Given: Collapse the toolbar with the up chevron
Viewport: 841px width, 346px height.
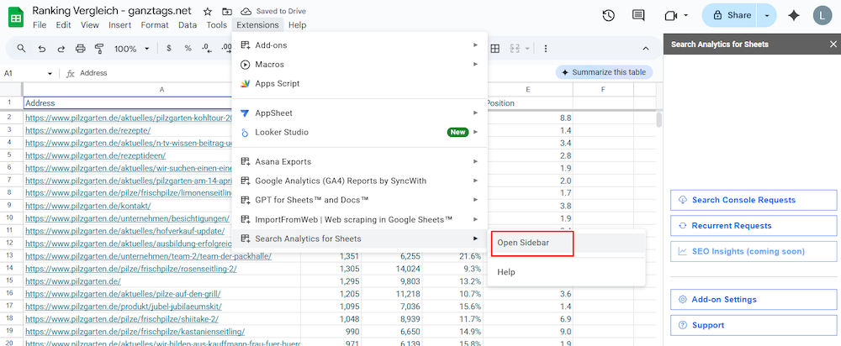Looking at the screenshot, I should (646, 49).
